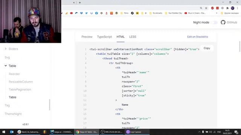Open the Chrome extensions puzzle icon
Viewport: 241px width, 135px height.
(227, 8)
